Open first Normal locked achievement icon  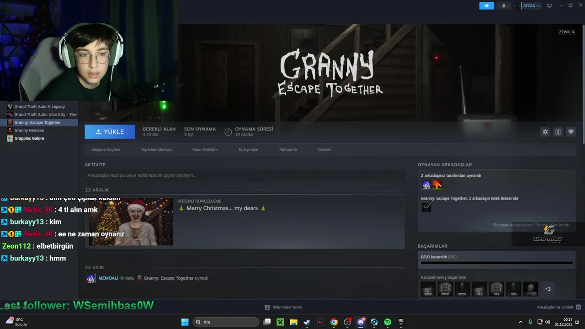coord(428,289)
